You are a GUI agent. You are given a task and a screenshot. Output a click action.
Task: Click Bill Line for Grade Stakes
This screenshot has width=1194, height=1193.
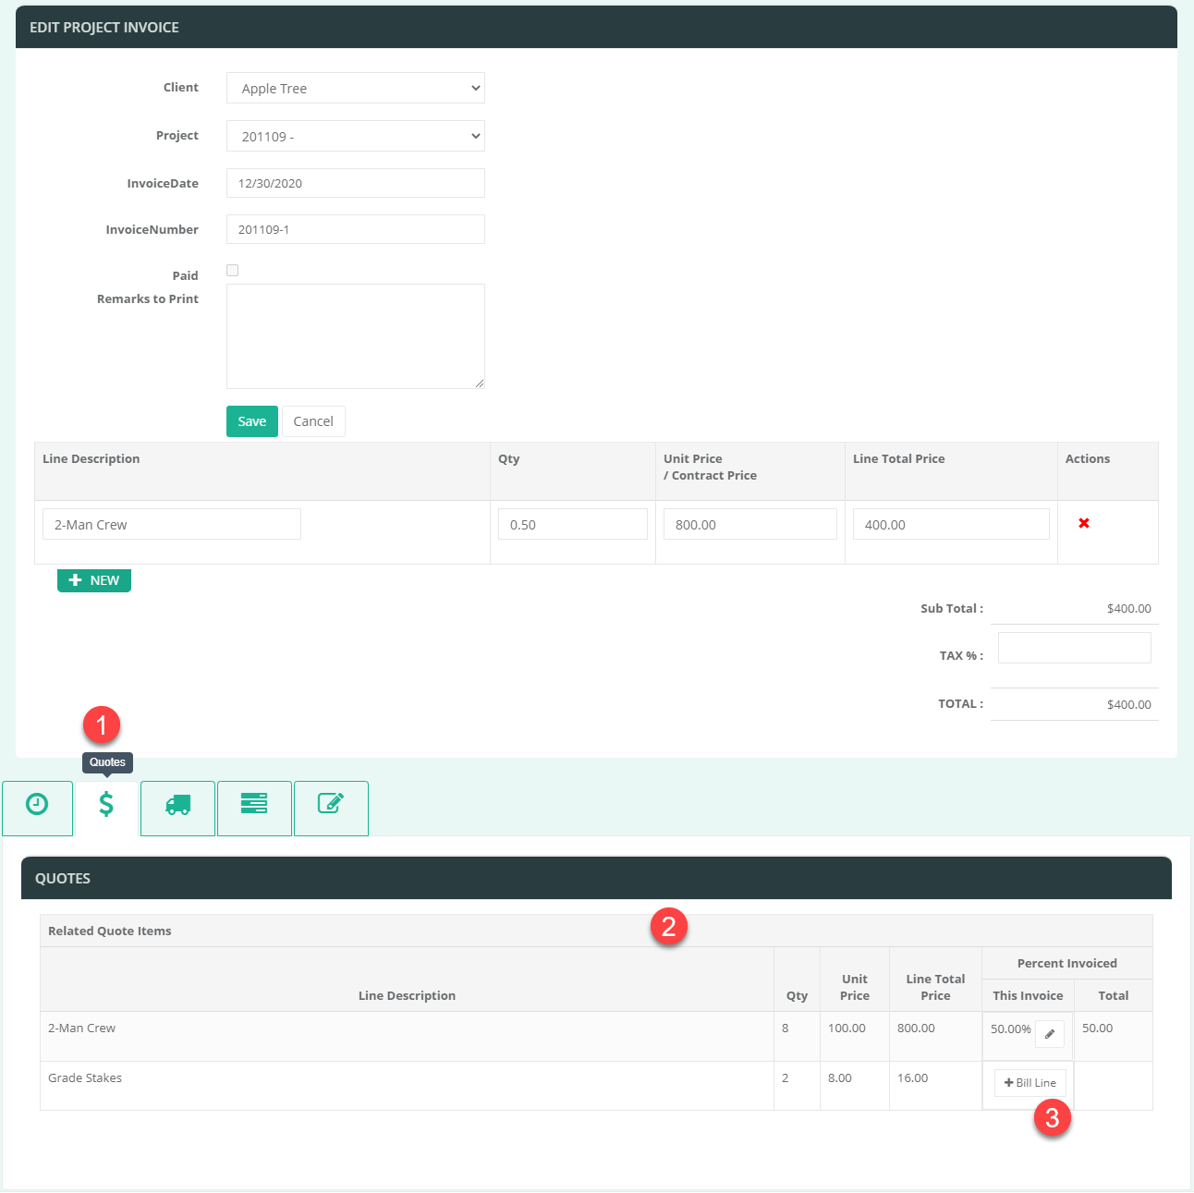point(1030,1083)
